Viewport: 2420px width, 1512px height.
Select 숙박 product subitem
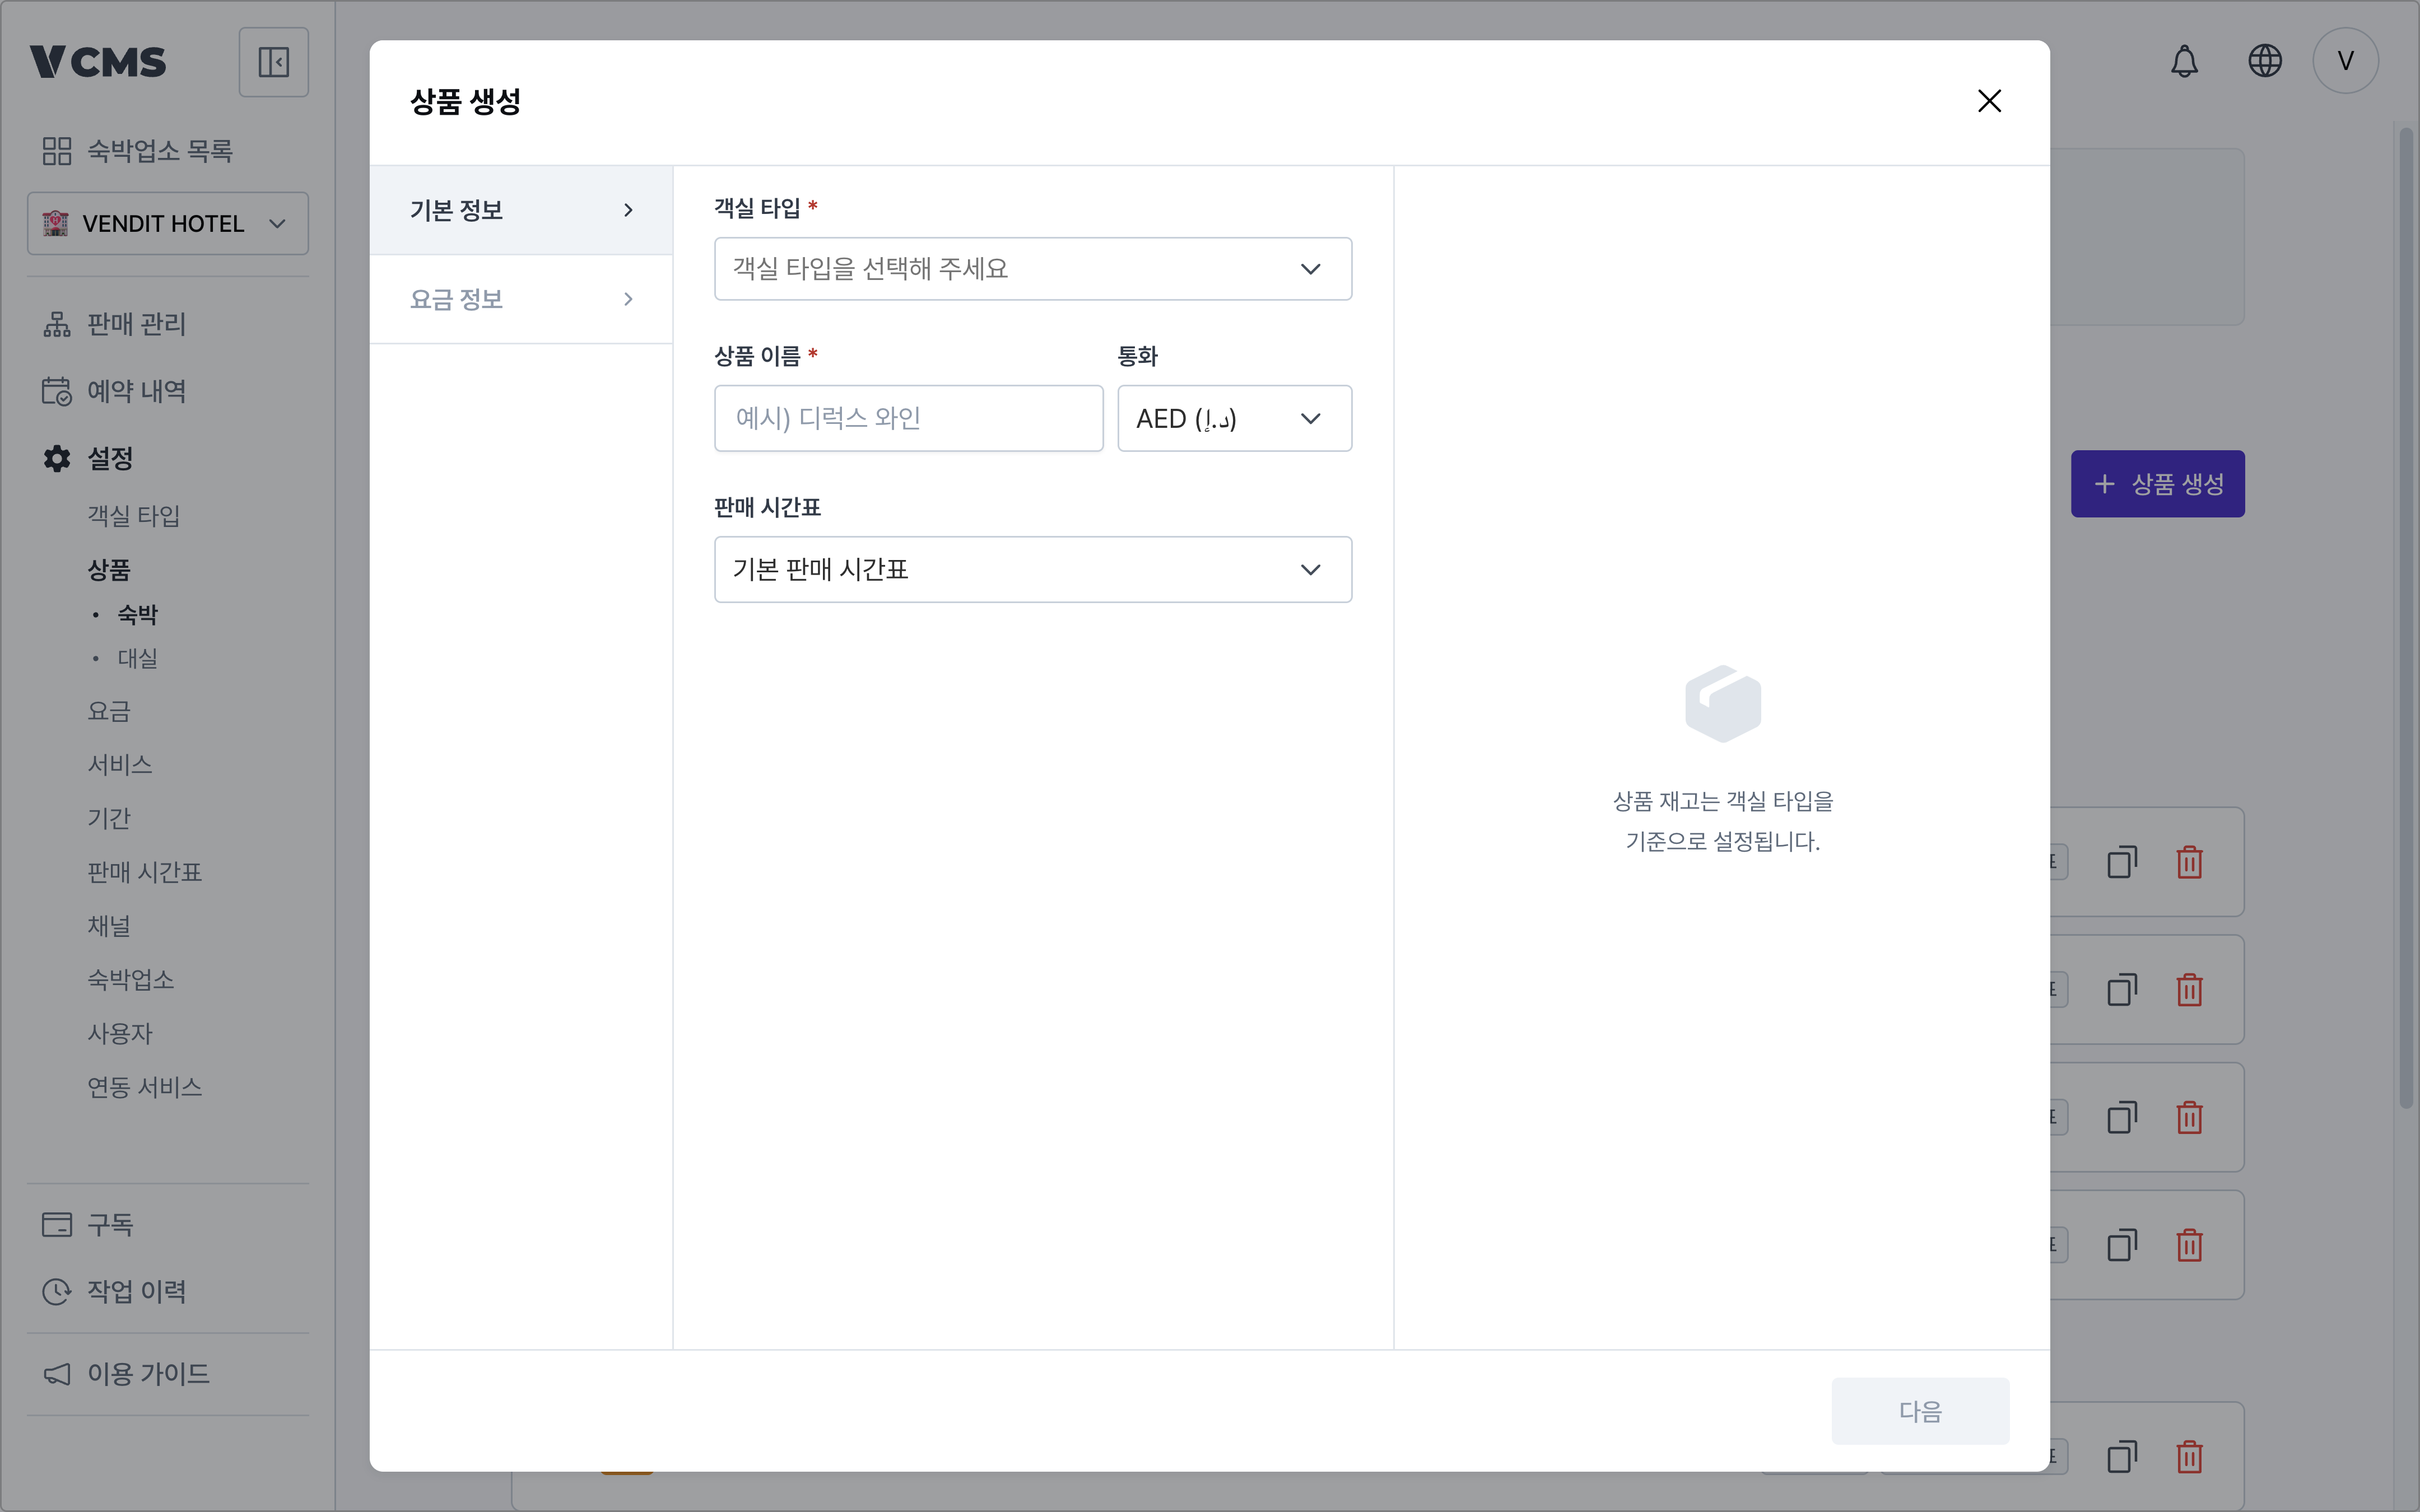138,614
